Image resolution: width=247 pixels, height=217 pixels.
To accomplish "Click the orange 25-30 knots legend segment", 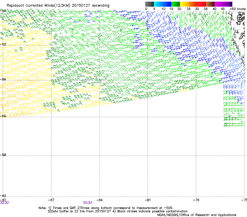I will point(193,4).
